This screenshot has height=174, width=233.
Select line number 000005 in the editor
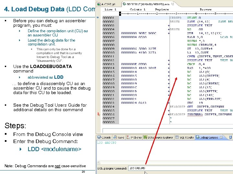tap(108, 33)
